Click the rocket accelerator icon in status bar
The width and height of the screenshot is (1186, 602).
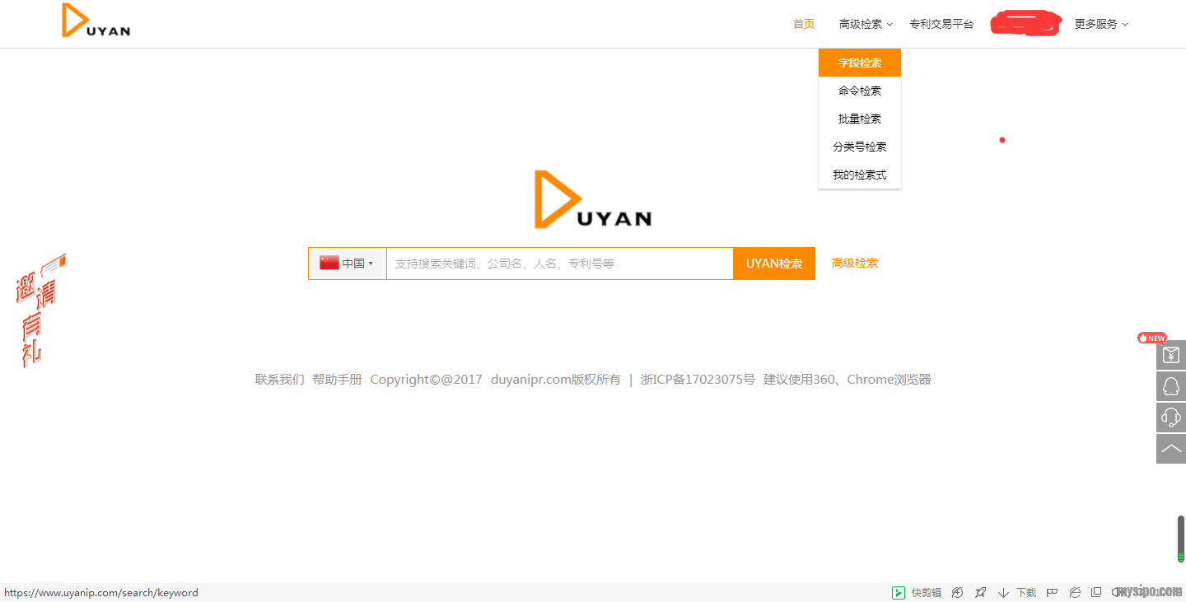pos(980,592)
